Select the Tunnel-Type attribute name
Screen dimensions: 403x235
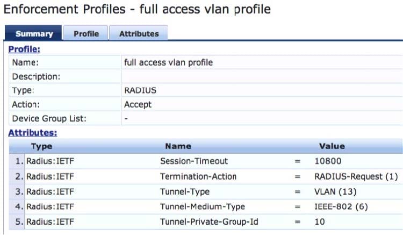[x=185, y=191]
